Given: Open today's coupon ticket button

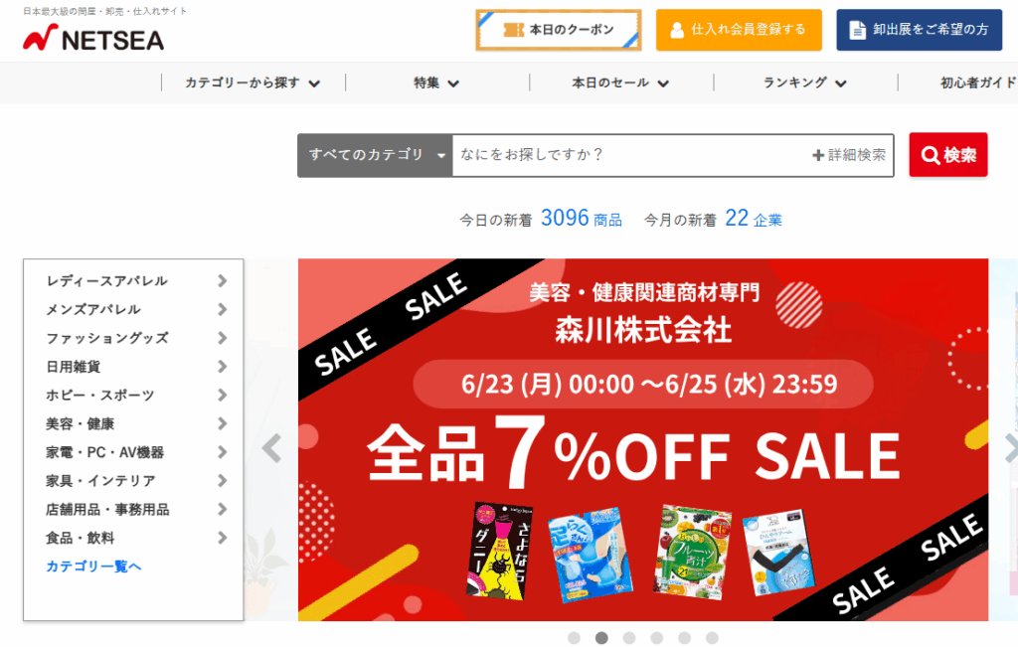Looking at the screenshot, I should [x=559, y=30].
